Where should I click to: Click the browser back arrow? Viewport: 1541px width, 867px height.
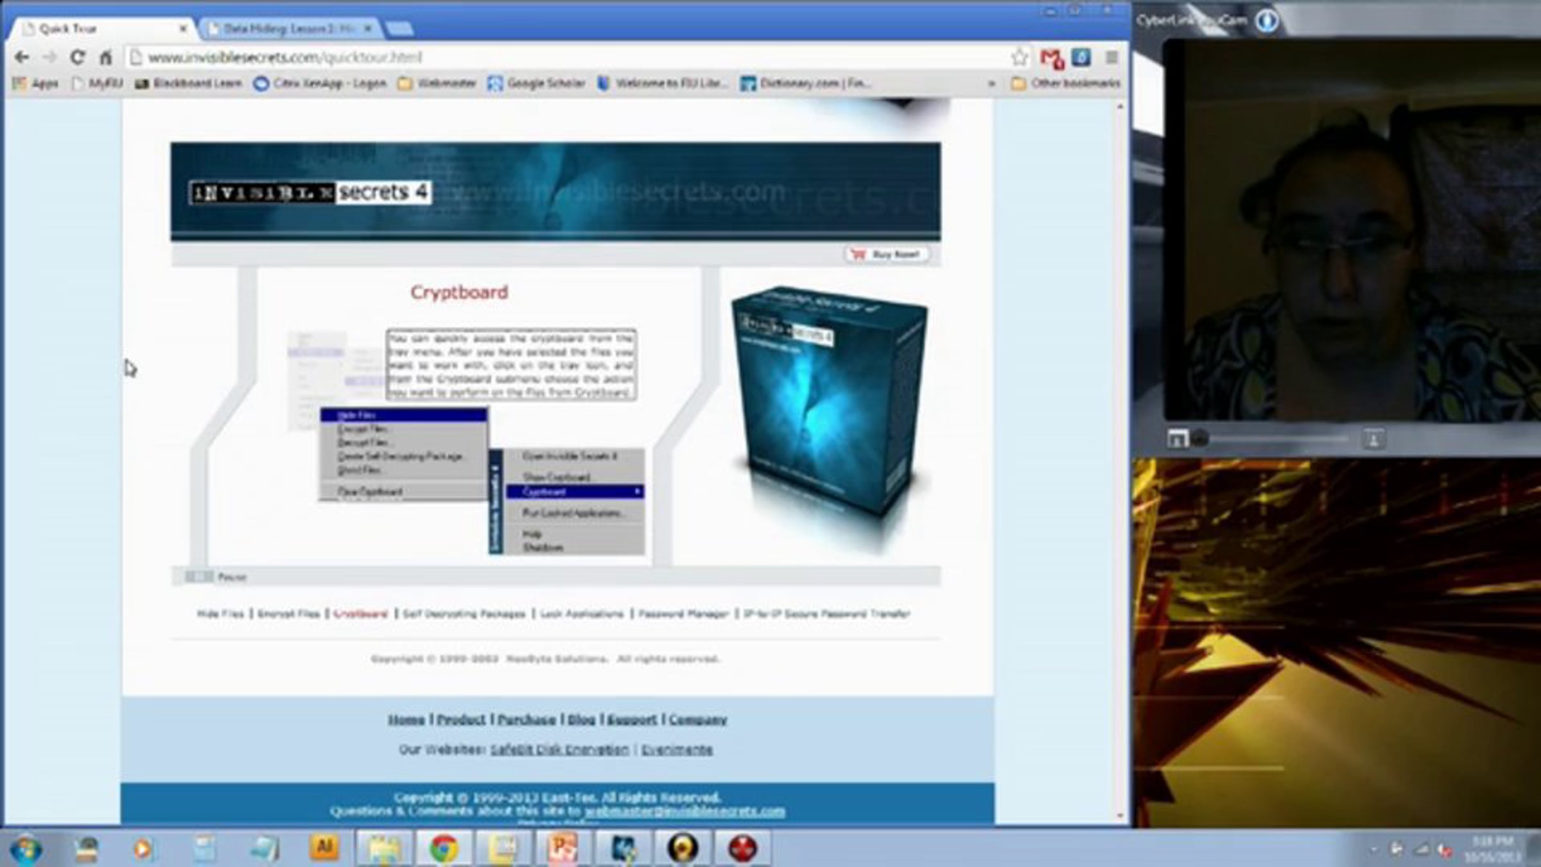pyautogui.click(x=22, y=58)
